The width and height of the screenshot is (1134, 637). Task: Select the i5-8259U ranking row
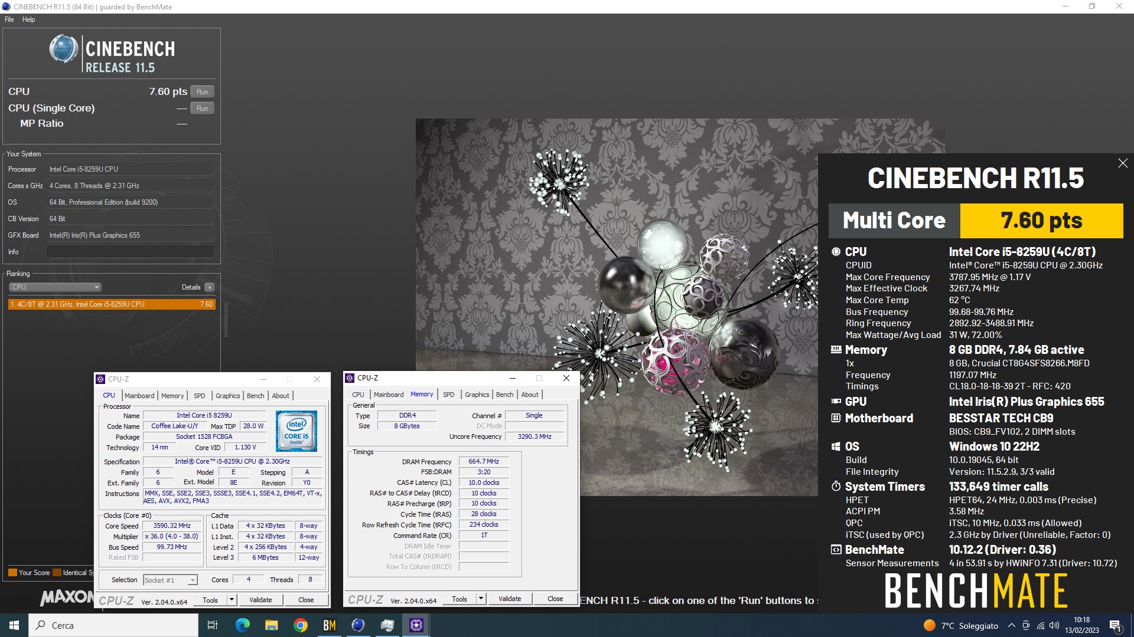112,304
